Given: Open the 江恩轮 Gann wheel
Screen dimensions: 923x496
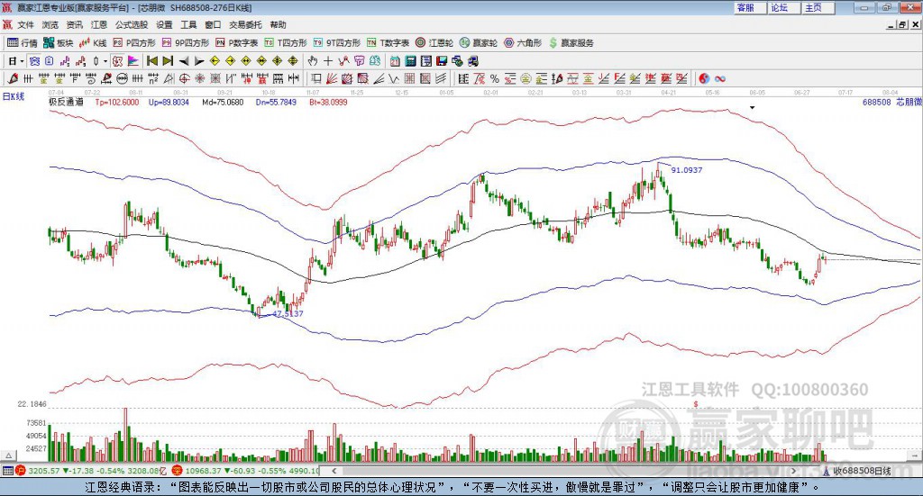Looking at the screenshot, I should tap(434, 43).
